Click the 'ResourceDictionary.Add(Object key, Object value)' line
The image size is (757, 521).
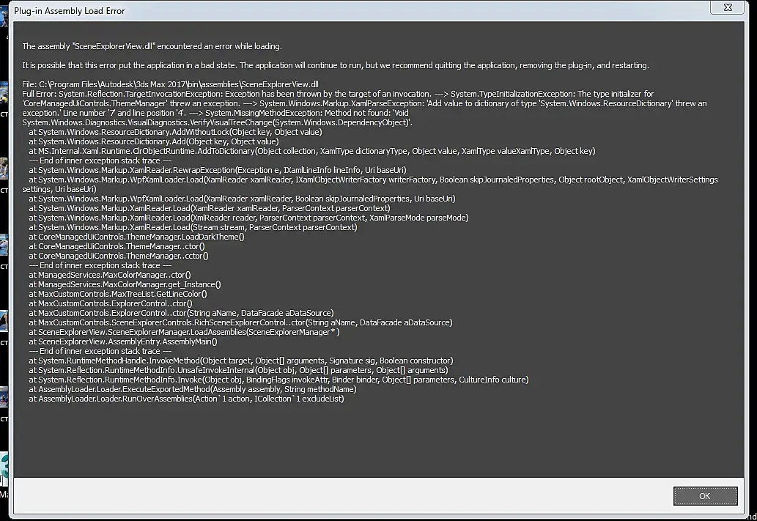pos(153,141)
